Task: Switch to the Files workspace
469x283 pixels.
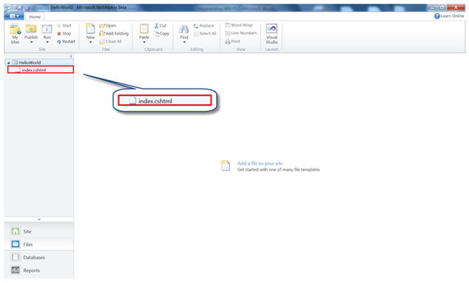Action: pos(39,244)
